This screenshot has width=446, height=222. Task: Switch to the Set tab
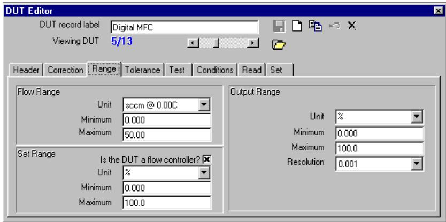(x=280, y=70)
